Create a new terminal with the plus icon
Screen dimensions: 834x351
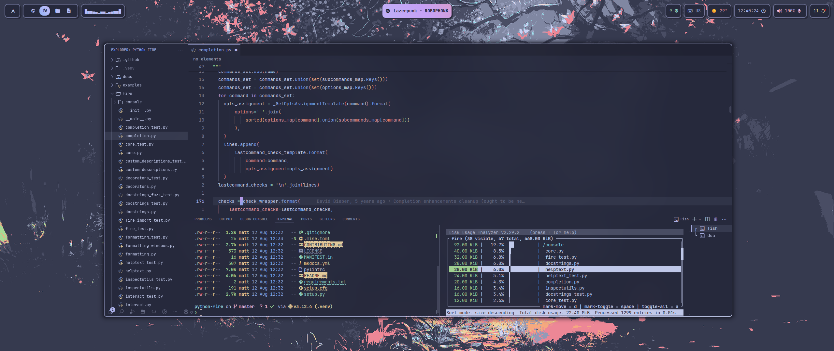tap(695, 219)
